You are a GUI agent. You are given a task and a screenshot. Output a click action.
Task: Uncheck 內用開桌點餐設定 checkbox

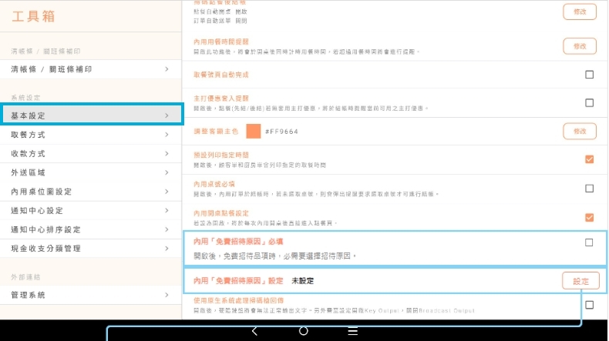click(x=590, y=218)
